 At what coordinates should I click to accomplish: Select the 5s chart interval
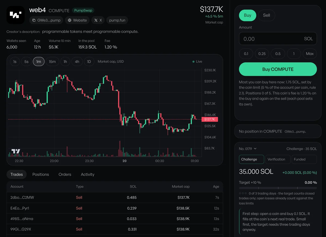click(26, 62)
